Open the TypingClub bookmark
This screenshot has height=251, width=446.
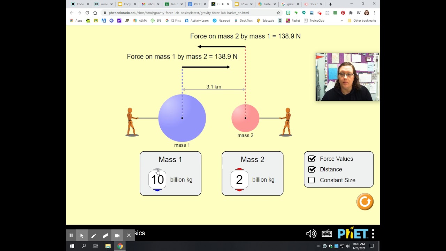(x=314, y=21)
